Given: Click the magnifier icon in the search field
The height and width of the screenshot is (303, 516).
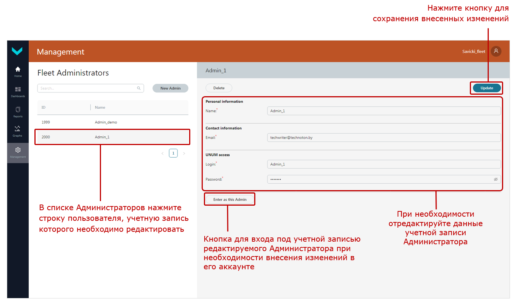Looking at the screenshot, I should (x=138, y=88).
